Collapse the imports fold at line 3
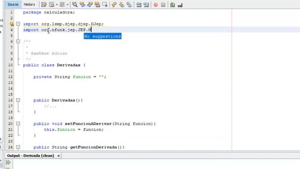Screen dimensions: 300x169 [18, 24]
